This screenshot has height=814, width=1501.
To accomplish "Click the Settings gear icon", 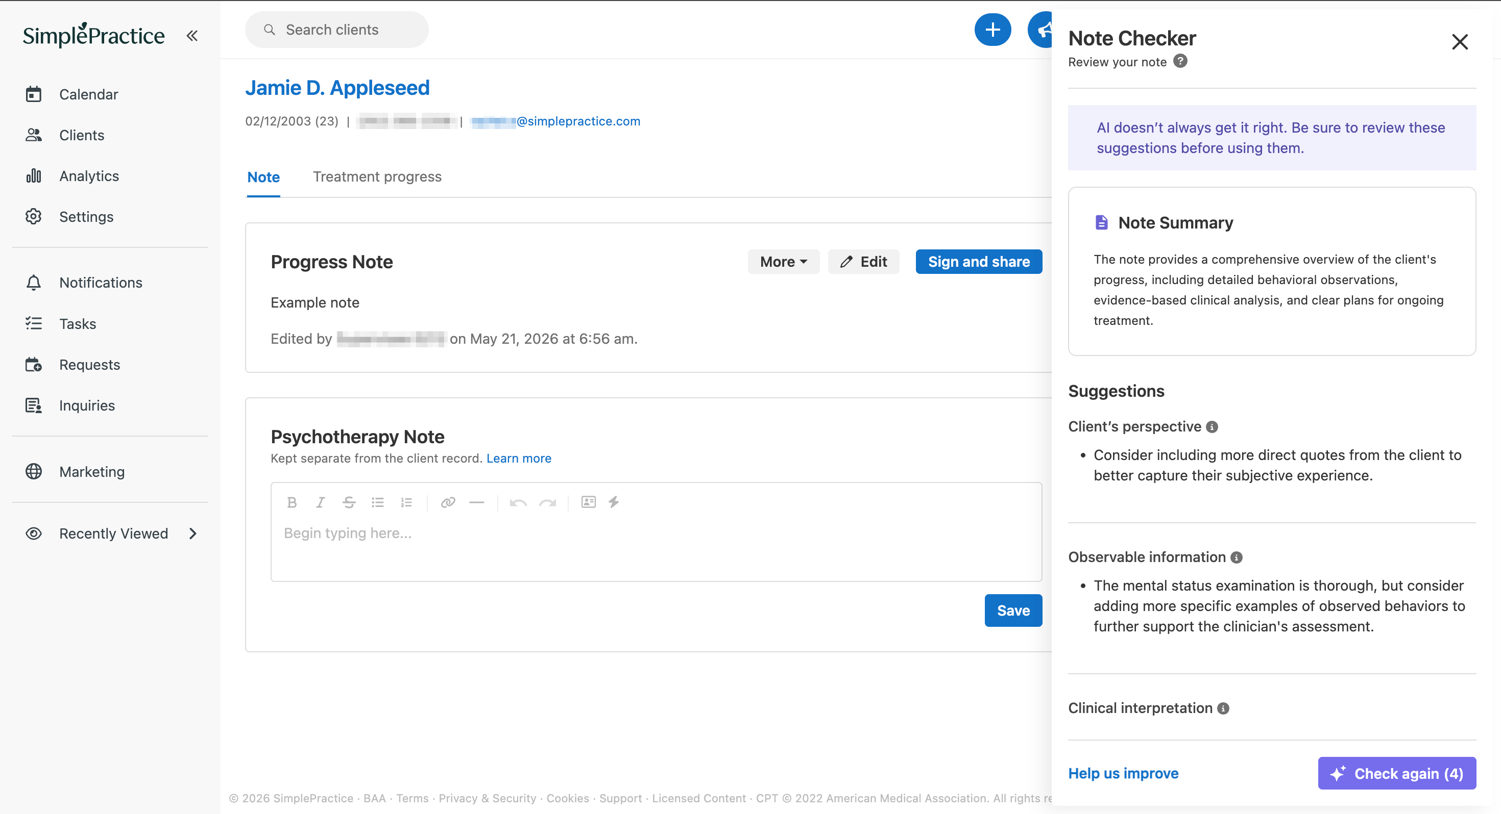I will 34,217.
